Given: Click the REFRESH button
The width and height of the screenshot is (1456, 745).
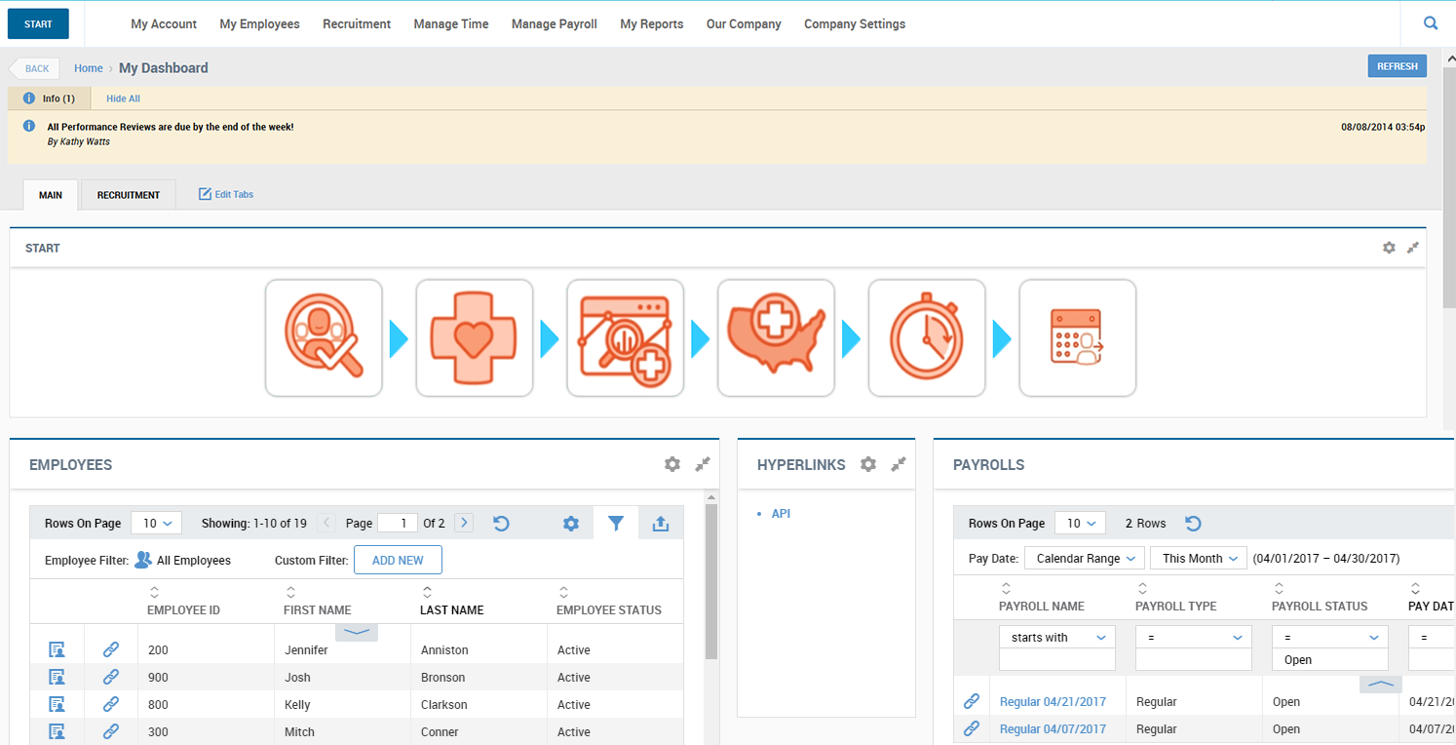Looking at the screenshot, I should (x=1398, y=66).
